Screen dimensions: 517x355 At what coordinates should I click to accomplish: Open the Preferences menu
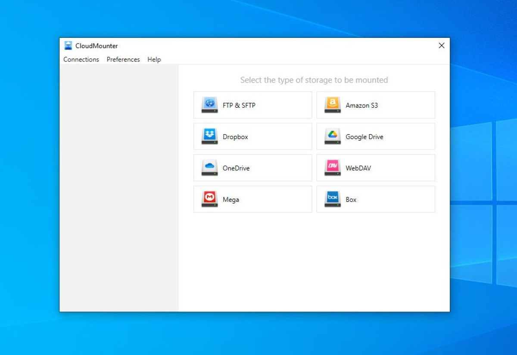123,59
